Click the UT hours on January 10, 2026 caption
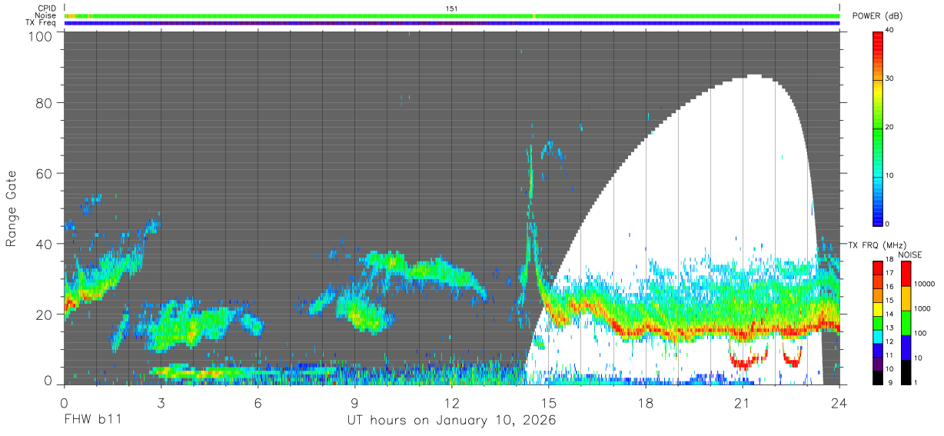Viewport: 944px width, 436px height. (x=451, y=421)
